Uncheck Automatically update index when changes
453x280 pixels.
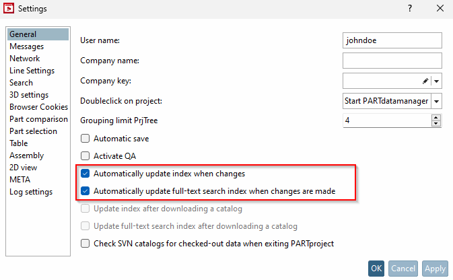click(x=85, y=174)
